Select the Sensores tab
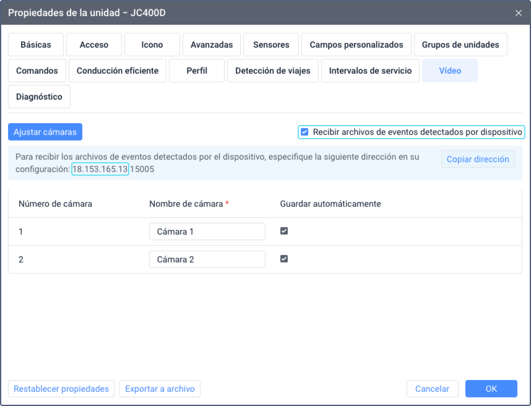This screenshot has width=531, height=406. (x=271, y=45)
